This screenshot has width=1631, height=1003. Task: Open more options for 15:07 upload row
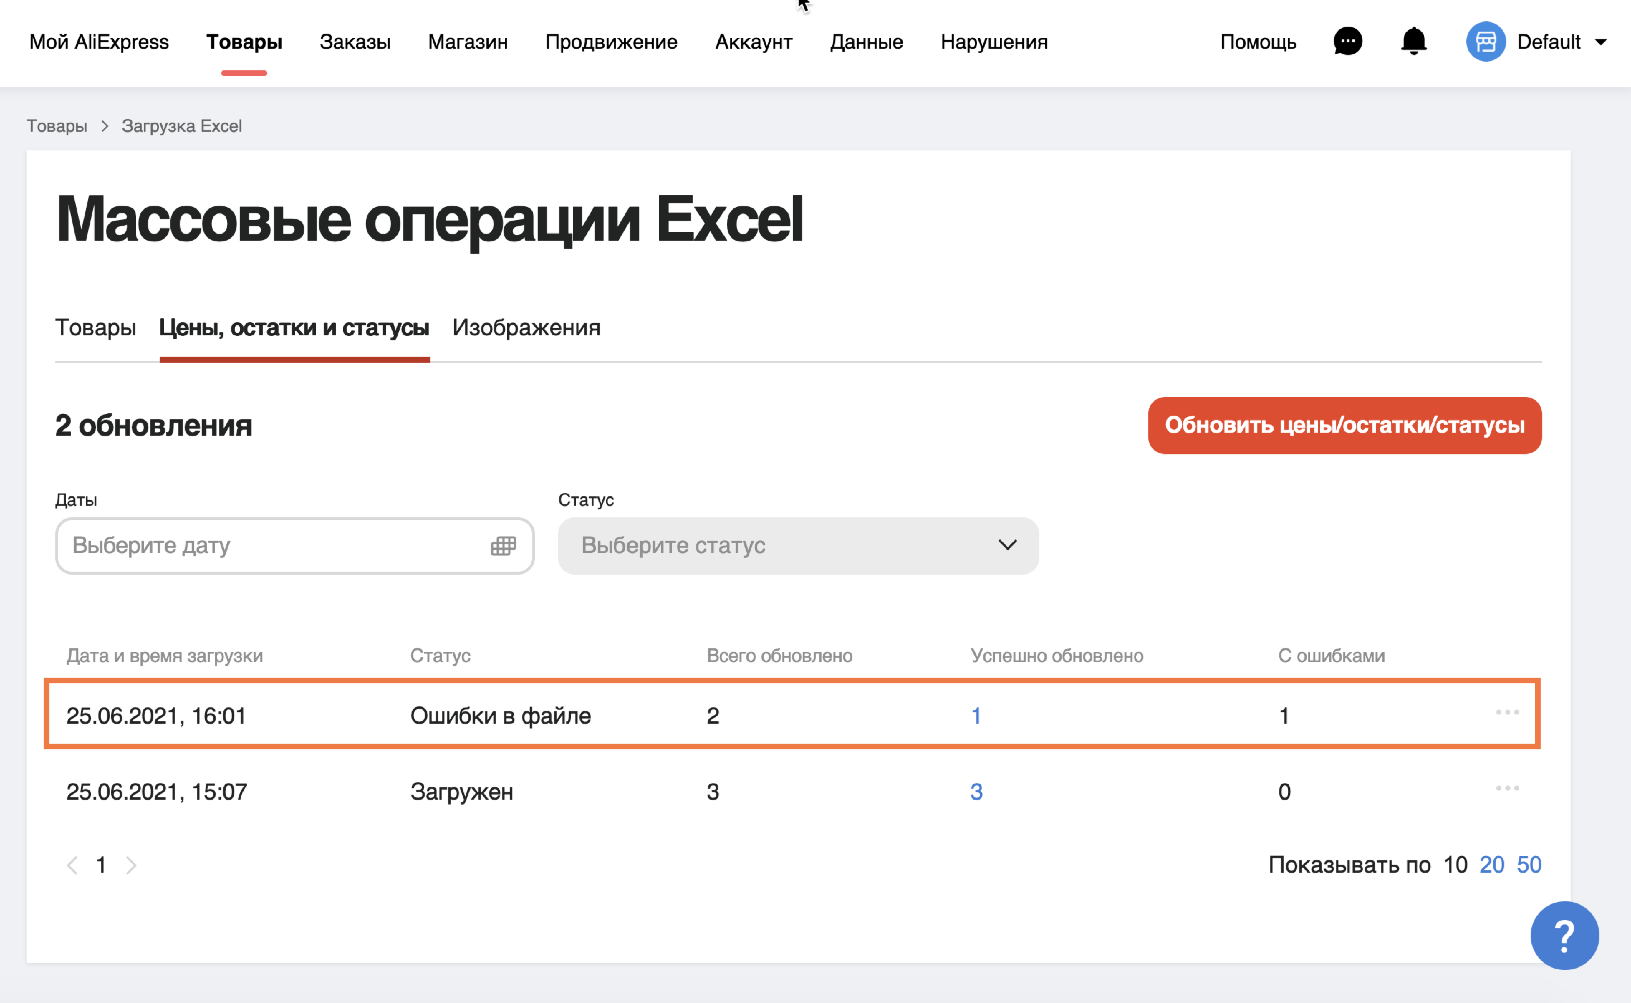pos(1507,788)
